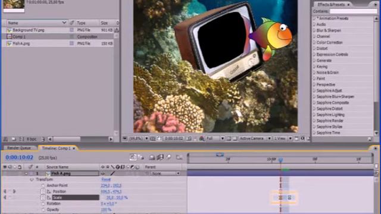381x214 pixels.
Task: Click the lock column header icon
Action: click(x=20, y=167)
